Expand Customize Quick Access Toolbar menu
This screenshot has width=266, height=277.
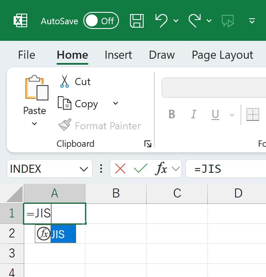(252, 20)
